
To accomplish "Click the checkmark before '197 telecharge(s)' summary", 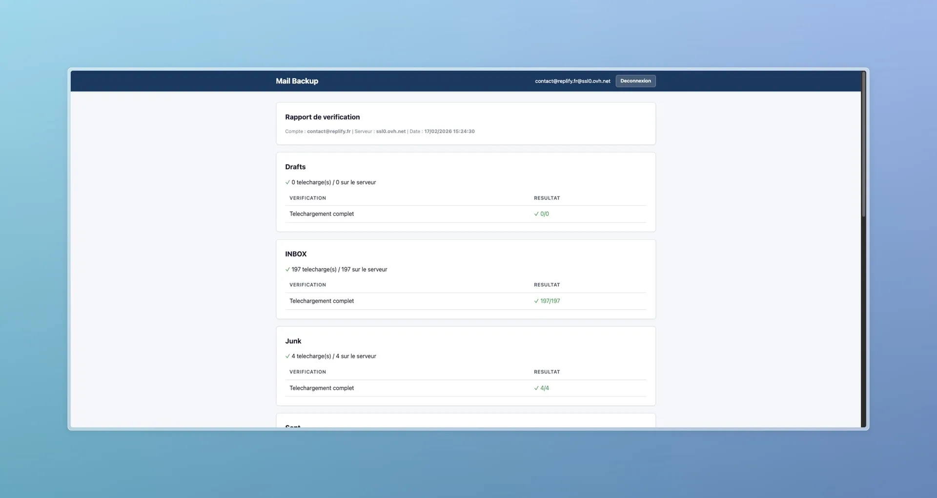I will point(287,270).
